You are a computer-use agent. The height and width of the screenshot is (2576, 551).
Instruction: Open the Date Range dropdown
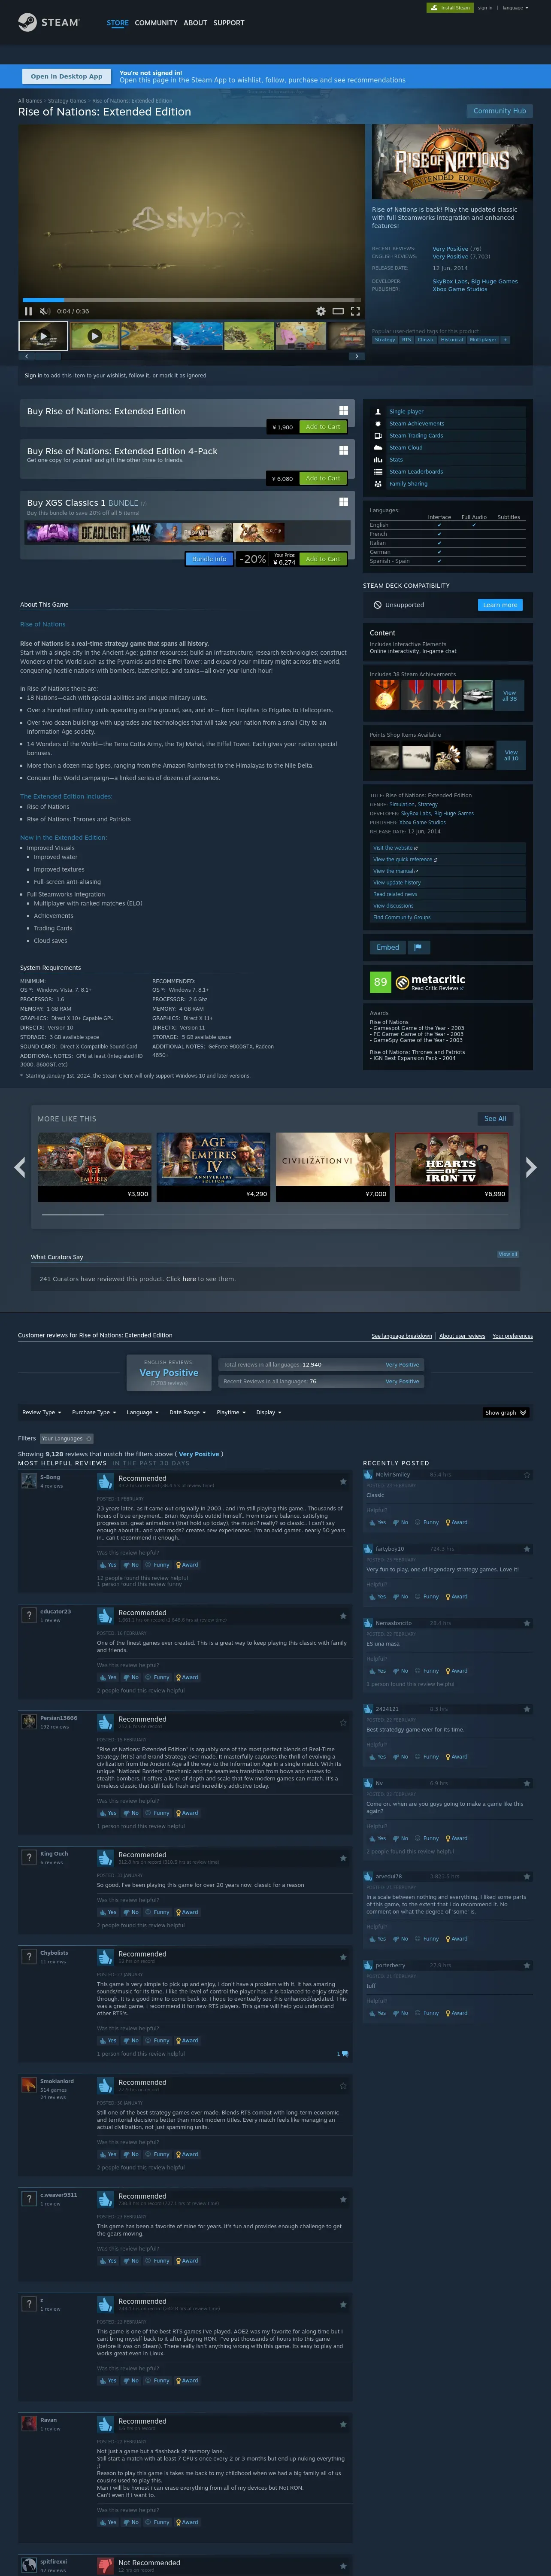point(188,1412)
